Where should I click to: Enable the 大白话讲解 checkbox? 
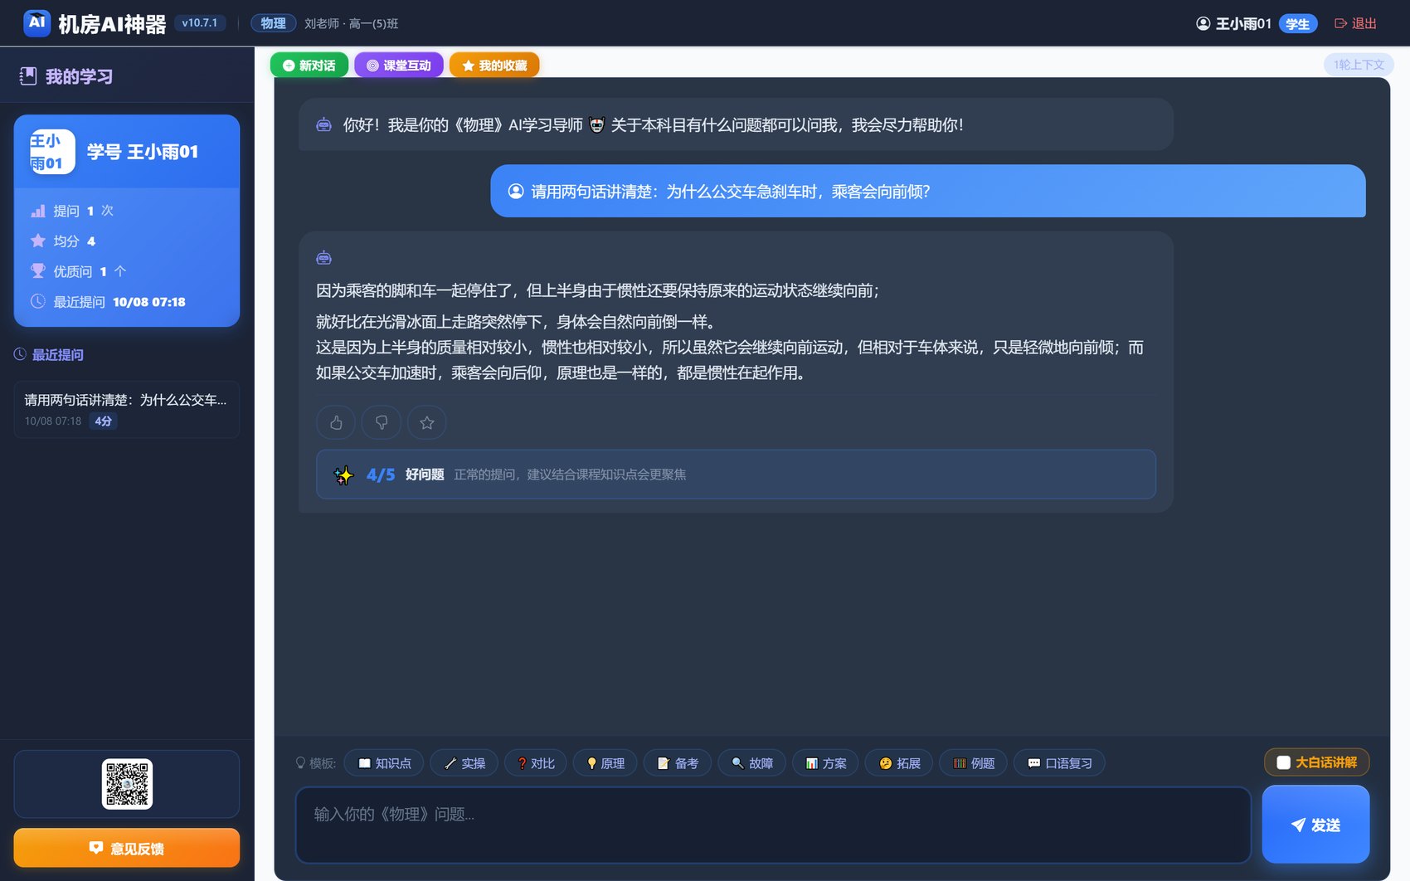click(x=1283, y=762)
